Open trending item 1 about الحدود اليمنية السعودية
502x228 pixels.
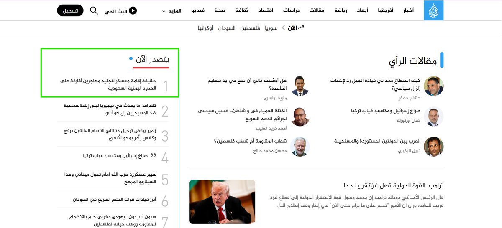pyautogui.click(x=108, y=84)
